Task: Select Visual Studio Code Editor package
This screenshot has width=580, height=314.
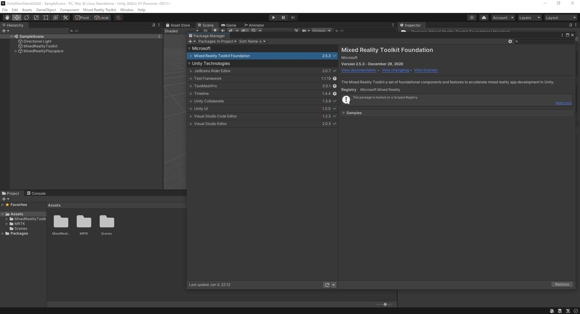Action: [262, 116]
